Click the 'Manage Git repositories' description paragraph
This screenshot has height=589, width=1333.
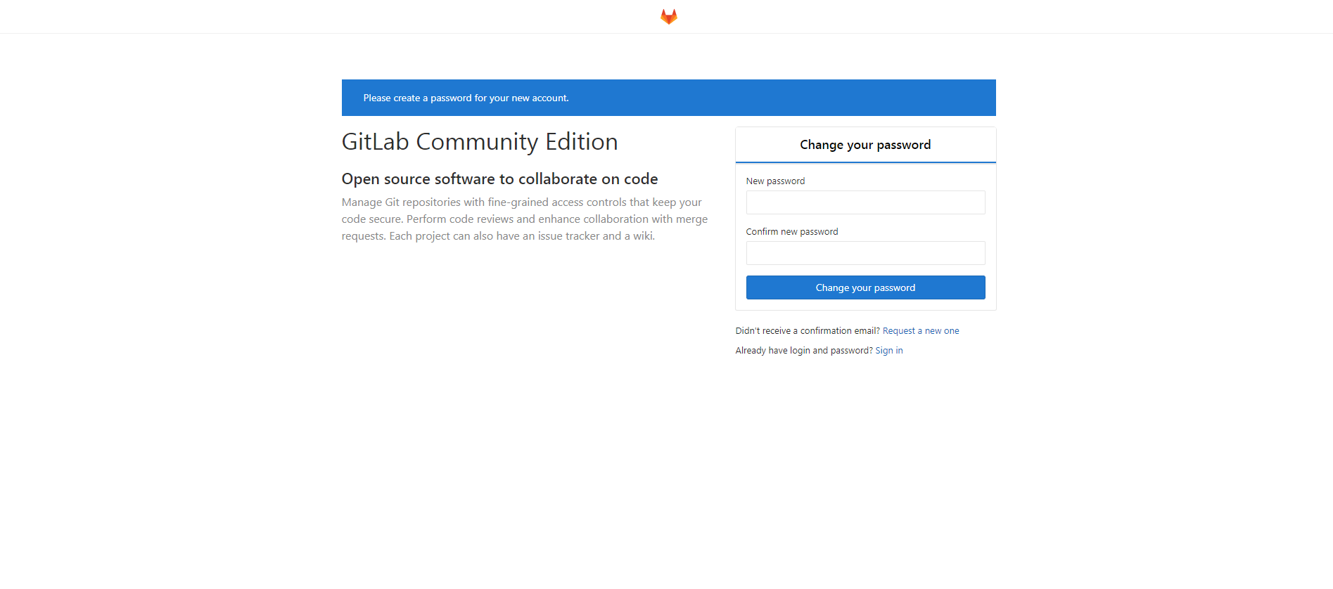(x=525, y=219)
